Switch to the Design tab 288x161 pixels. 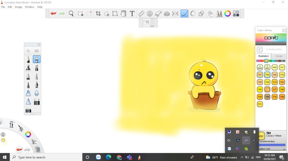[x=279, y=56]
